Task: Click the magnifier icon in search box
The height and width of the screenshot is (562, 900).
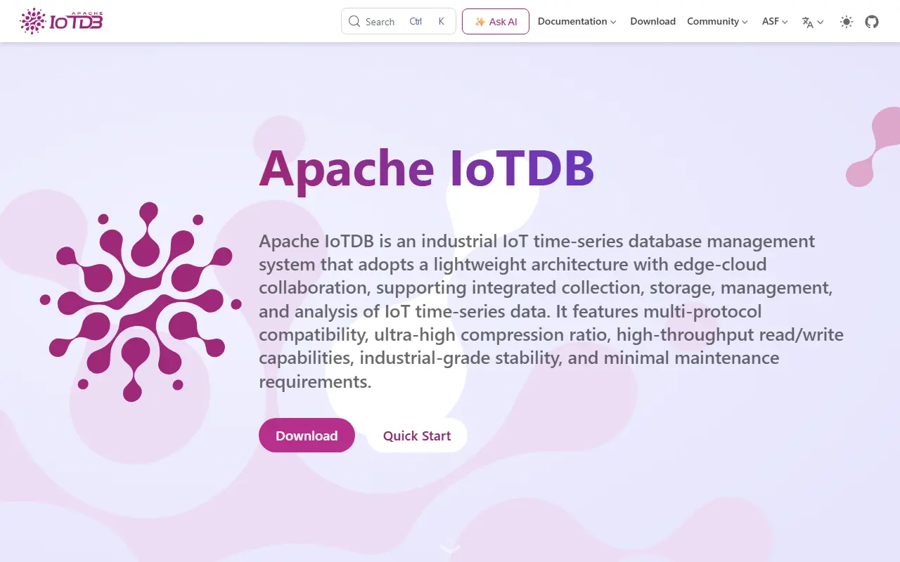Action: tap(354, 22)
